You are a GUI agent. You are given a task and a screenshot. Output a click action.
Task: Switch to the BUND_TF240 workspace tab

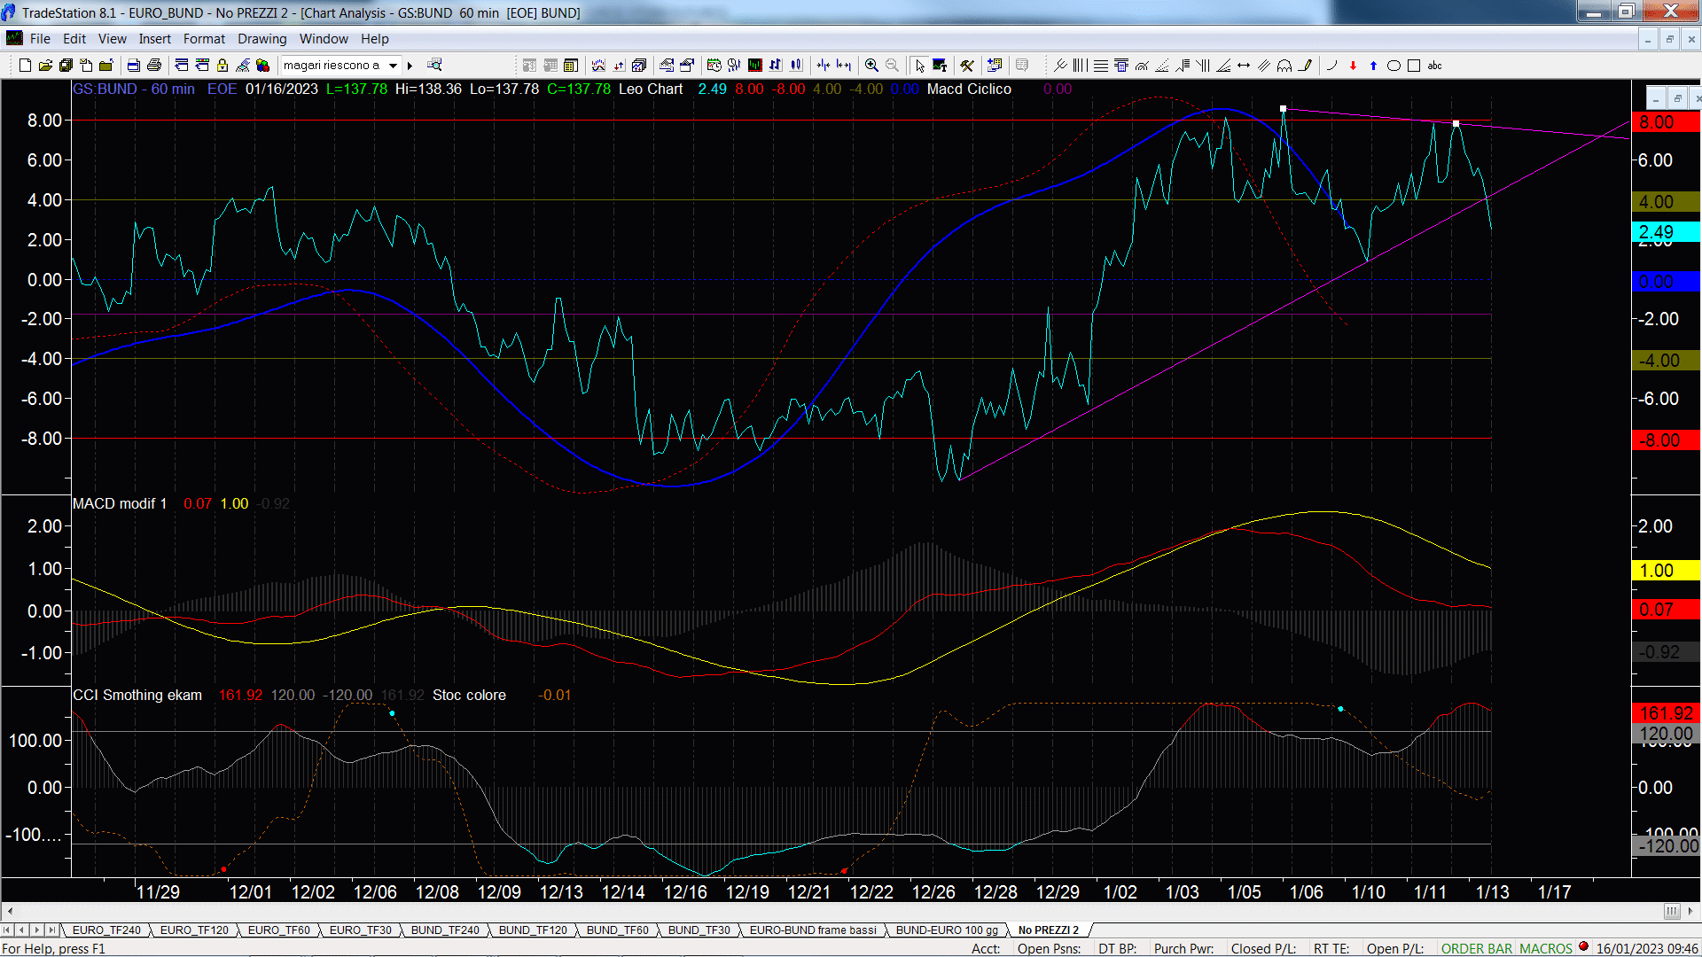445,930
